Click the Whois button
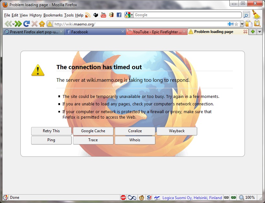This screenshot has width=265, height=203. point(135,140)
